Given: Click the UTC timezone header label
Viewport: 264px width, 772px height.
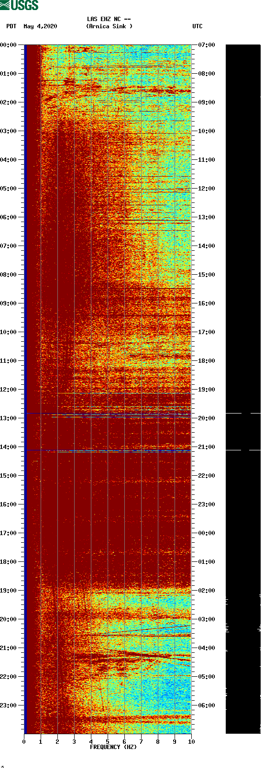Looking at the screenshot, I should pos(198,26).
